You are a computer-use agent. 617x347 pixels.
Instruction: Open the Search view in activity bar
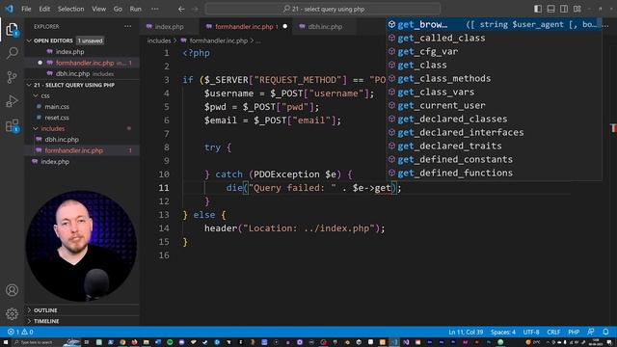coord(12,53)
